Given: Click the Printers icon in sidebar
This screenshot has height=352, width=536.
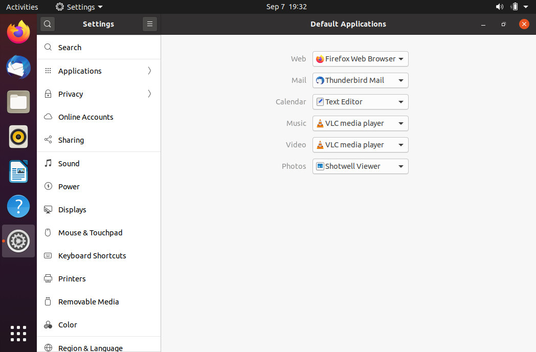Looking at the screenshot, I should [x=48, y=278].
